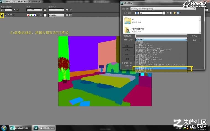This screenshot has height=131, width=210.
Task: Clear the render with the X icon
Action: 14,15
